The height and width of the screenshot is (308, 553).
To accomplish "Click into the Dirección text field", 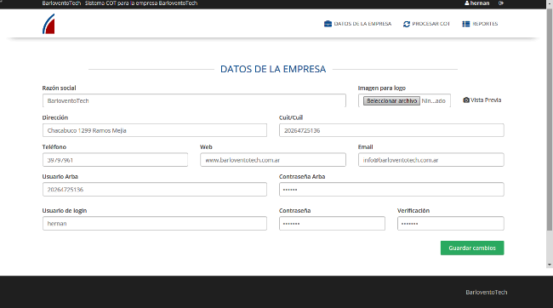I will point(155,130).
